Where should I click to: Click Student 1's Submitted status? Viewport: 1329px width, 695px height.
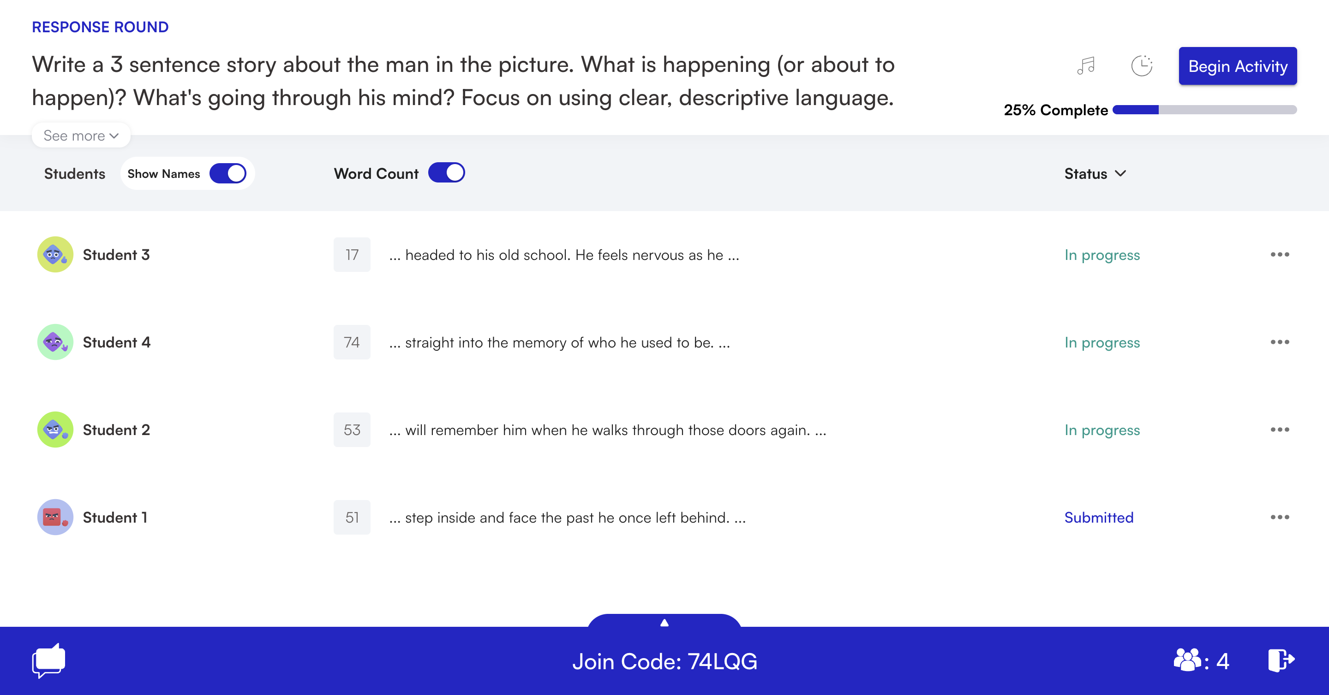pos(1098,517)
